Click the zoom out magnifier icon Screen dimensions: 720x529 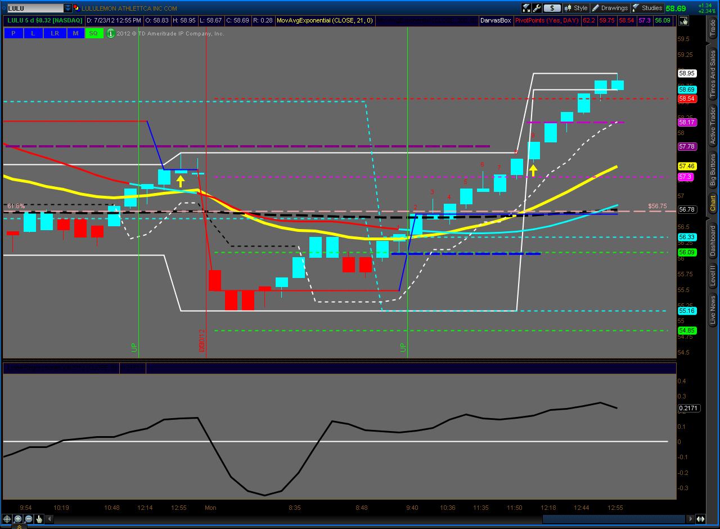(29, 519)
